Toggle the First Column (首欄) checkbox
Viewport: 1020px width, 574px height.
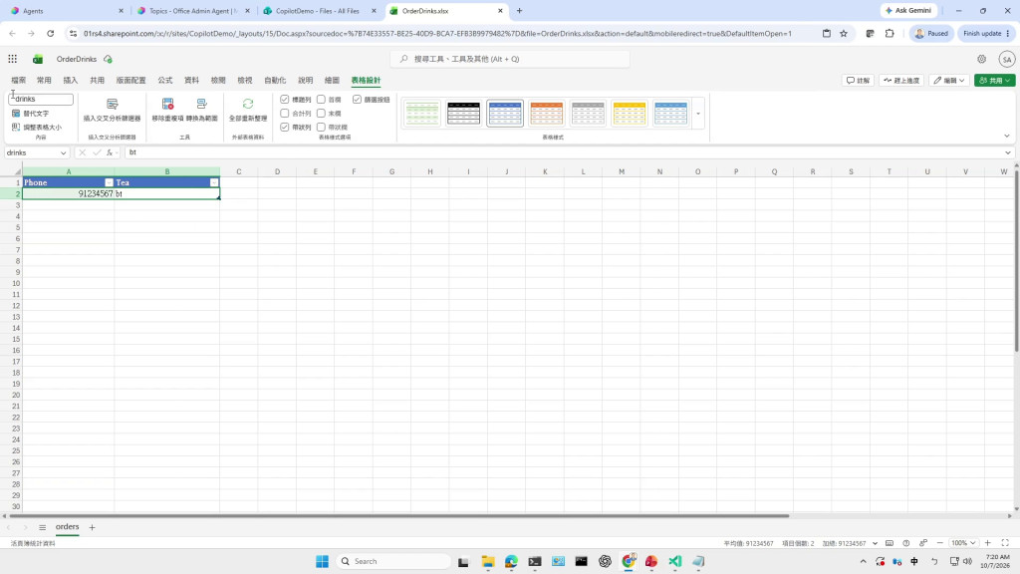click(x=321, y=100)
